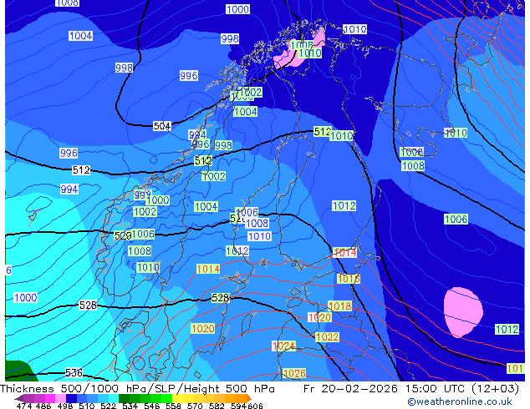Click the orange arrow tip of the legend
This screenshot has width=530, height=409.
pos(249,398)
